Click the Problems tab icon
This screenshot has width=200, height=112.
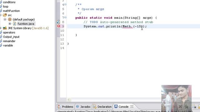point(59,106)
